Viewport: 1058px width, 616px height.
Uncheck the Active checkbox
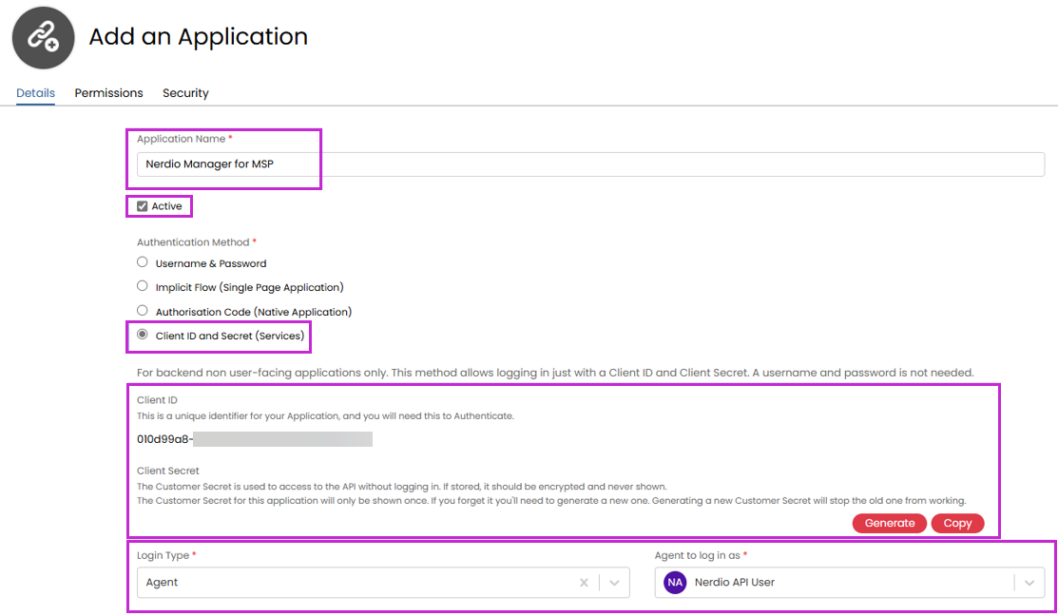coord(143,206)
